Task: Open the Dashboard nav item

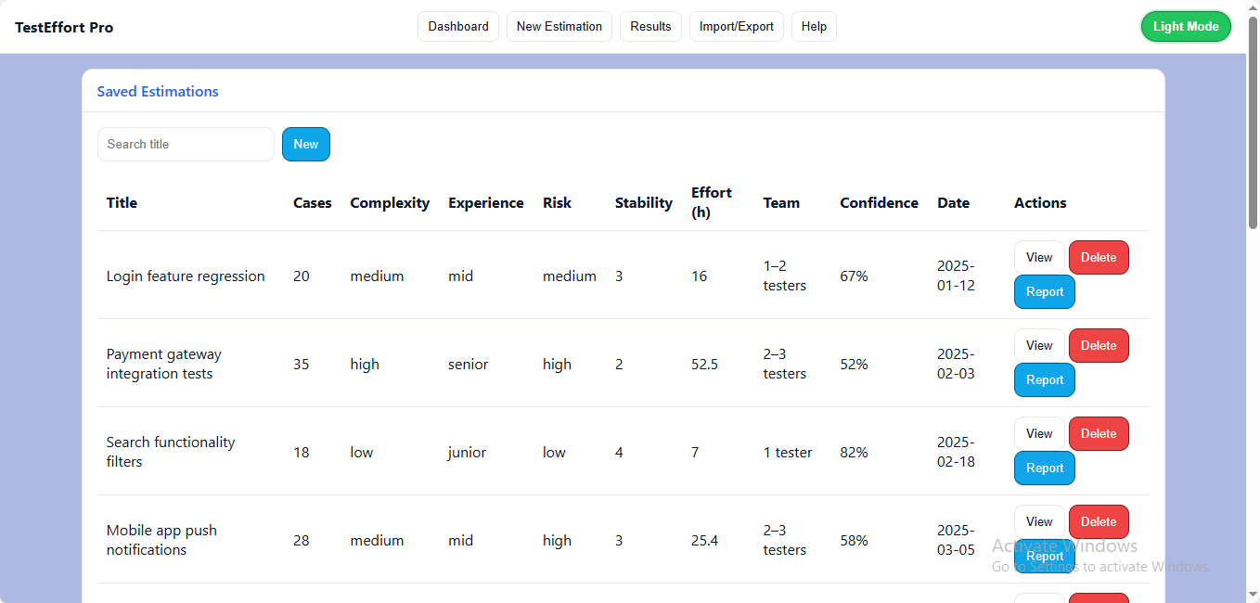Action: [x=458, y=27]
